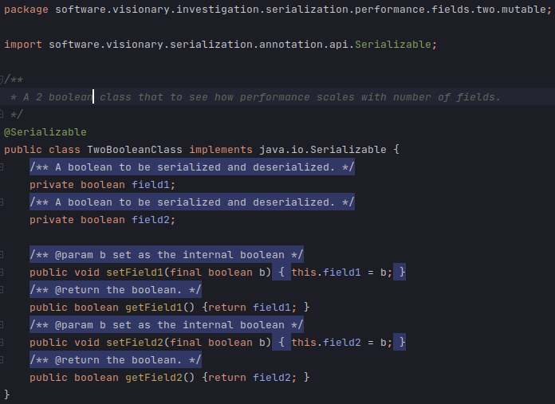The image size is (555, 404).
Task: Click the @Serializable annotation
Action: 45,132
